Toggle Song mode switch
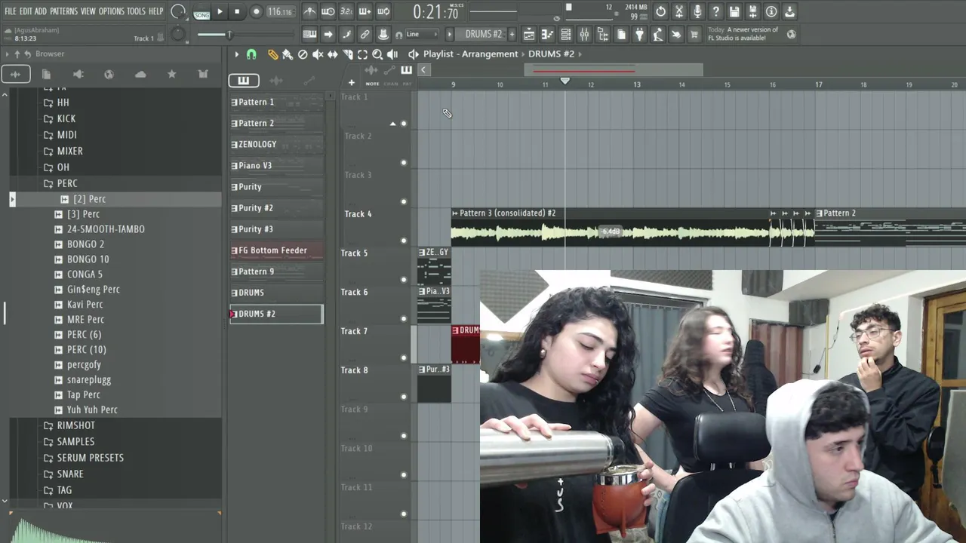This screenshot has width=966, height=543. point(202,12)
